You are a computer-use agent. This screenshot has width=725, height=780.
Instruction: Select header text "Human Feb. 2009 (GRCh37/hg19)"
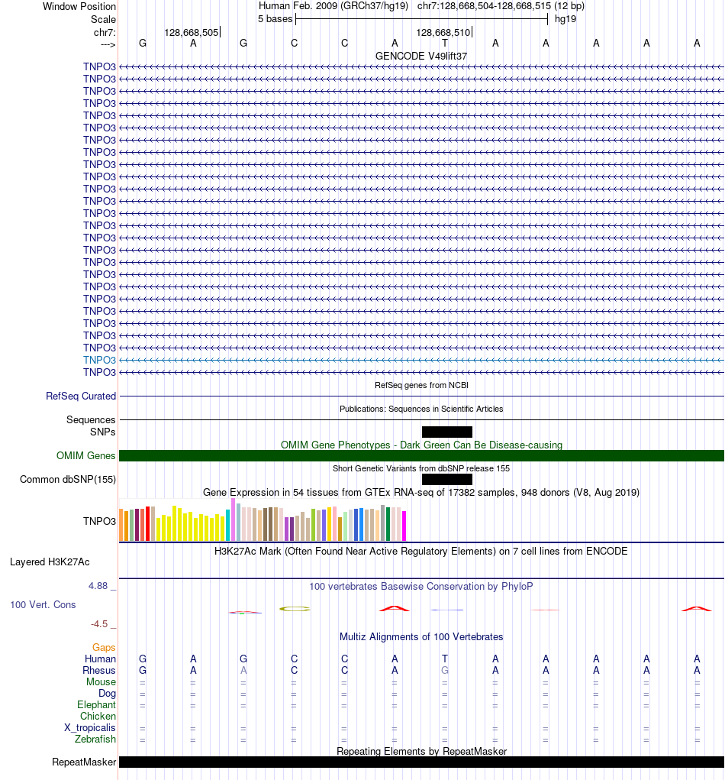click(x=333, y=6)
